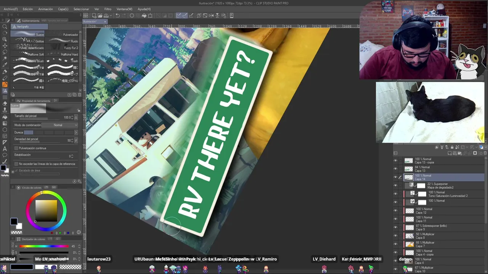The image size is (488, 274).
Task: Enable No exceder las líneas checkbox
Action: (x=16, y=164)
